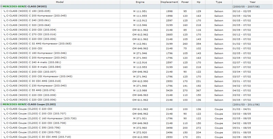Click magnifier for C 200 CGI Kompressor
This screenshot has height=139, width=273.
coord(4,77)
